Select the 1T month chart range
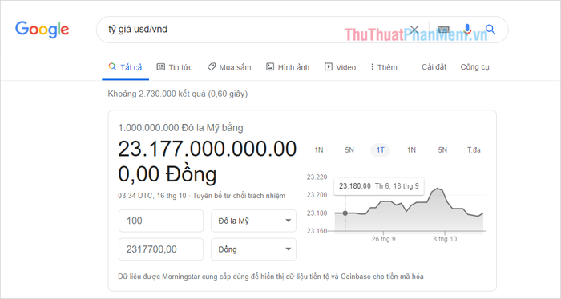 [381, 149]
